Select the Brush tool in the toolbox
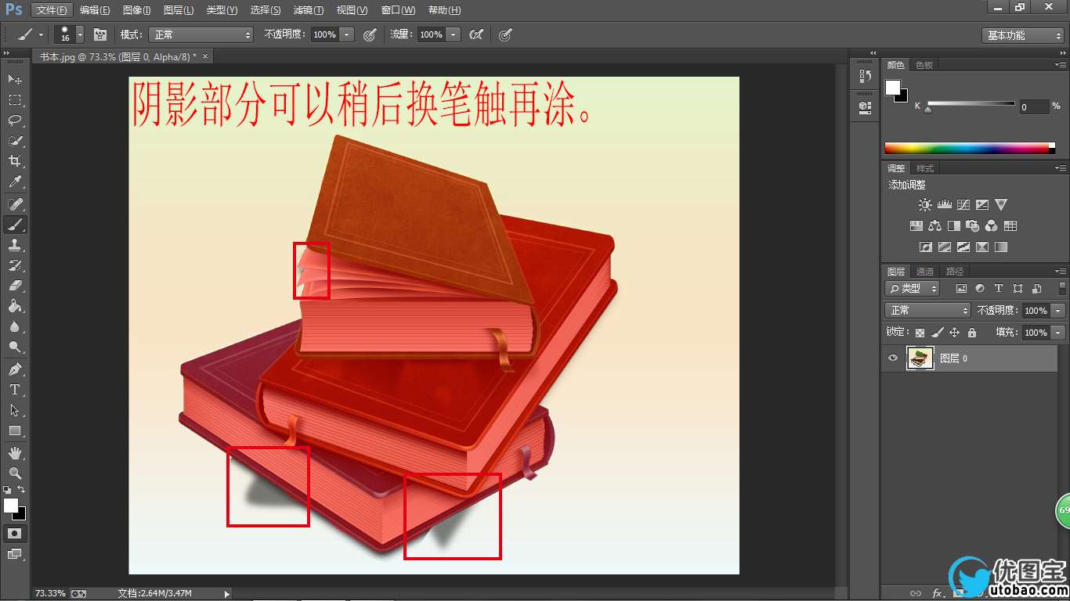1070x601 pixels. [x=15, y=225]
